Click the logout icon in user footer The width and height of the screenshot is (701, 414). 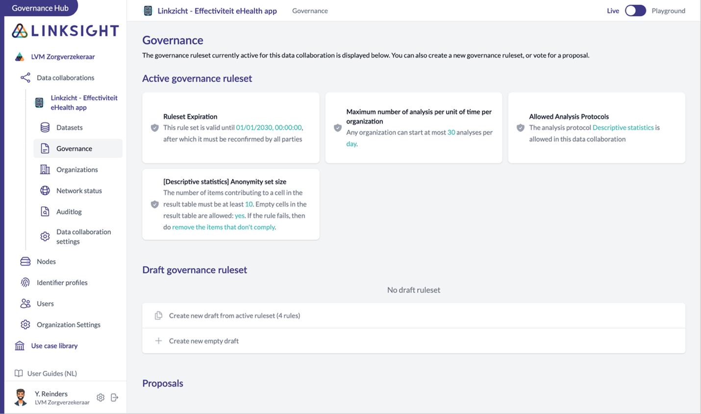(115, 397)
